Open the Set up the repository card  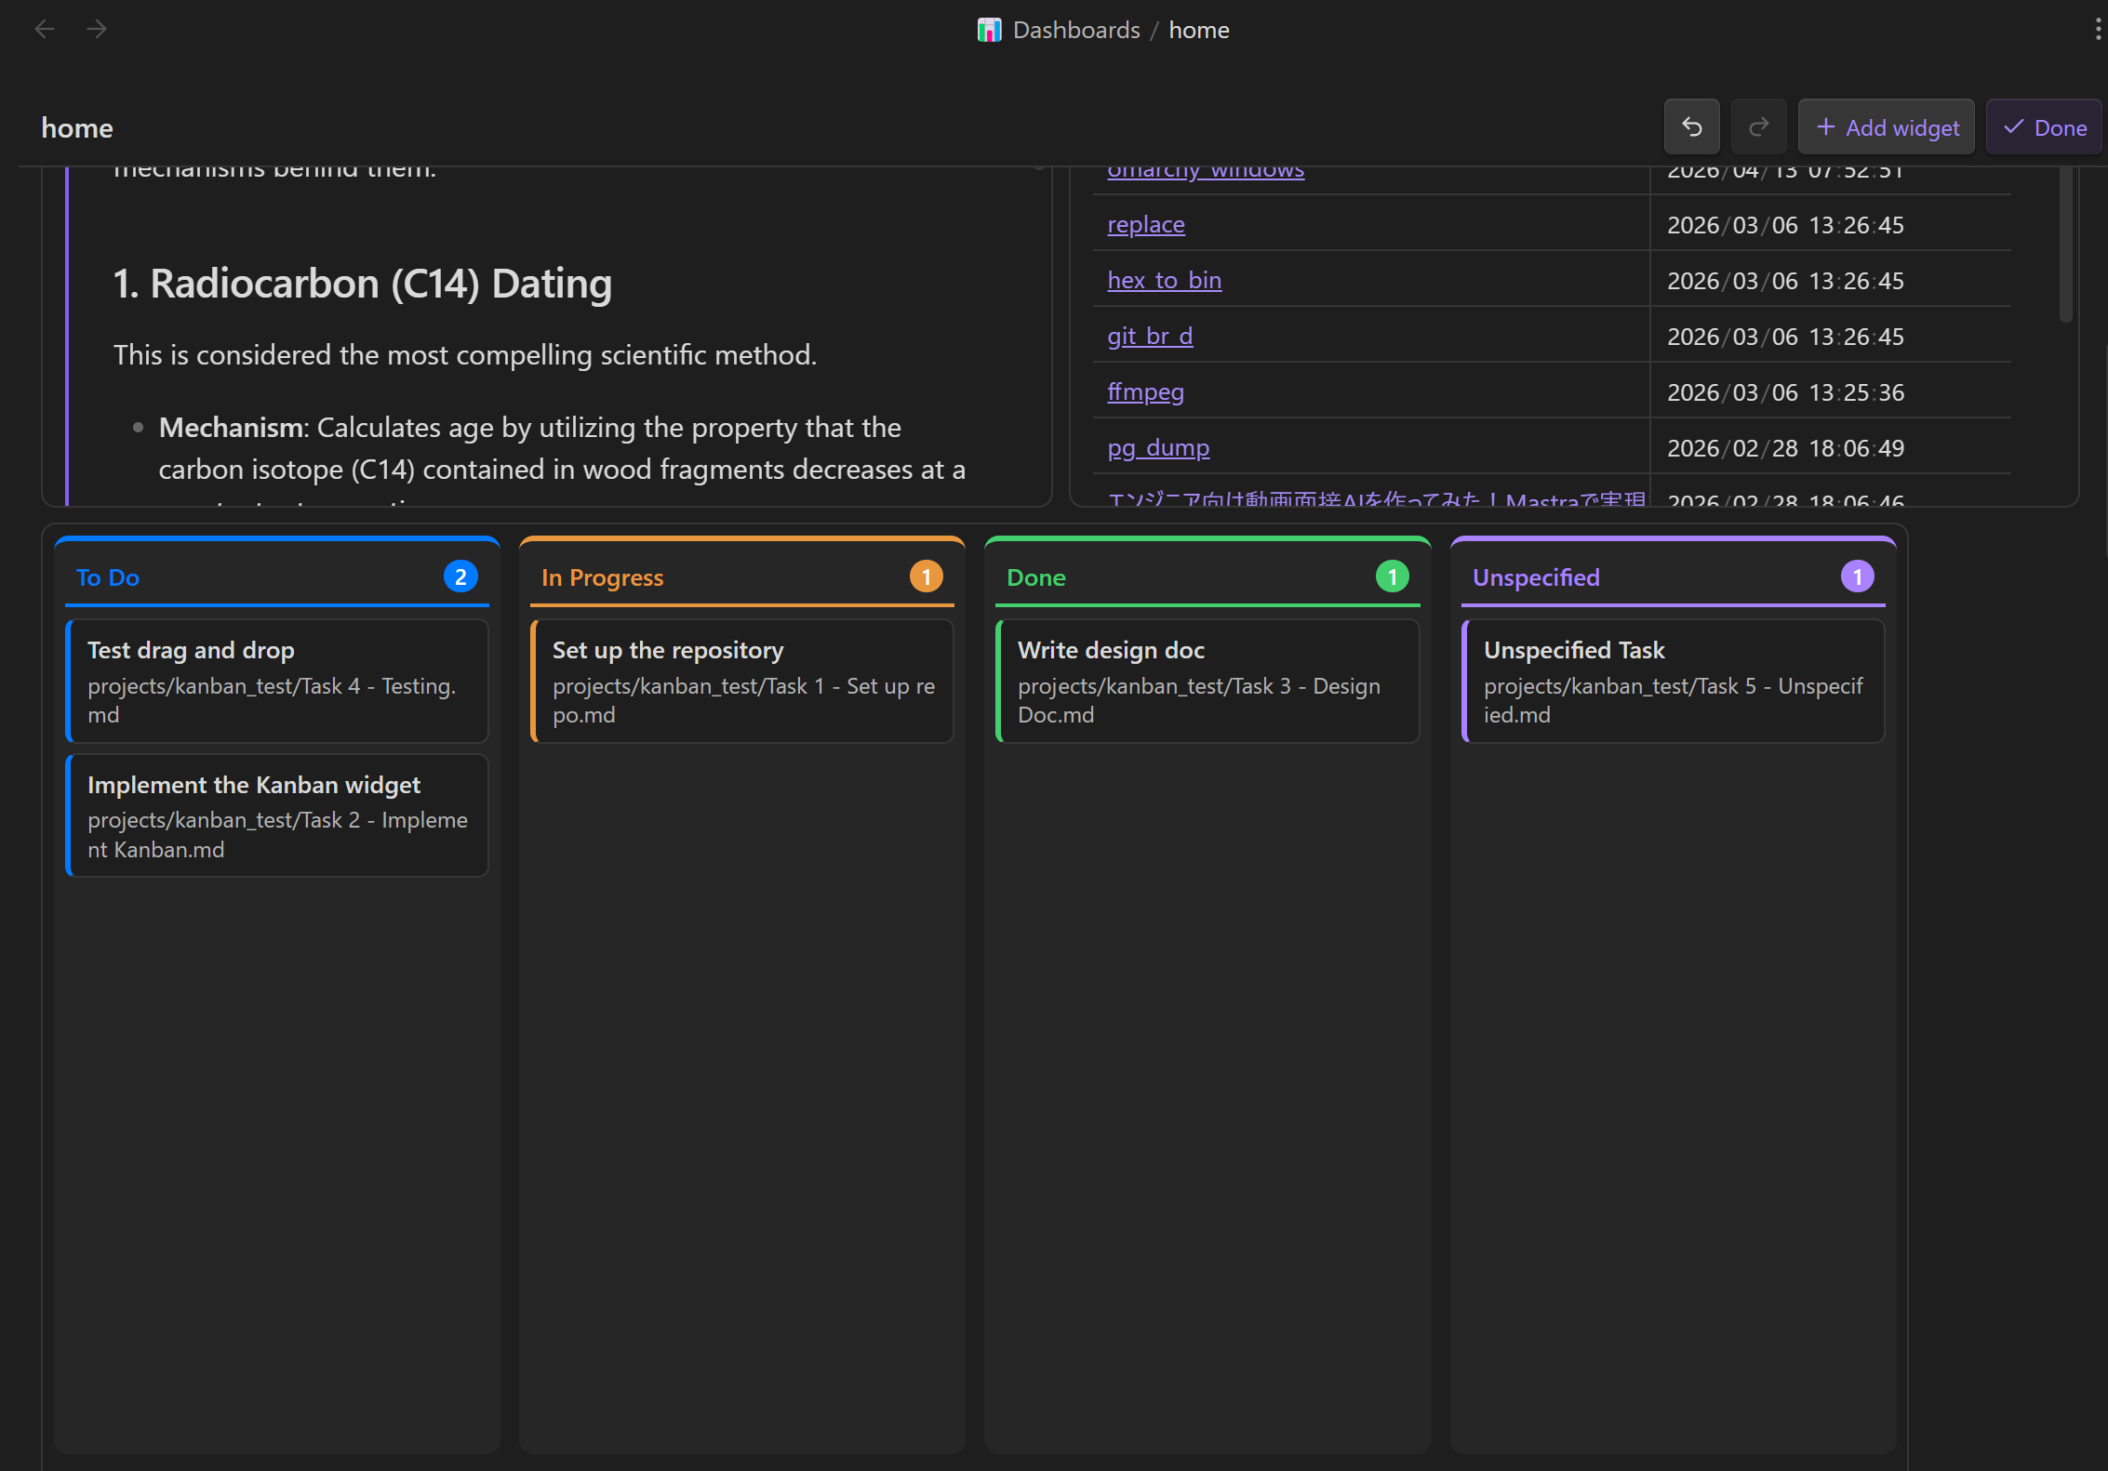click(742, 681)
